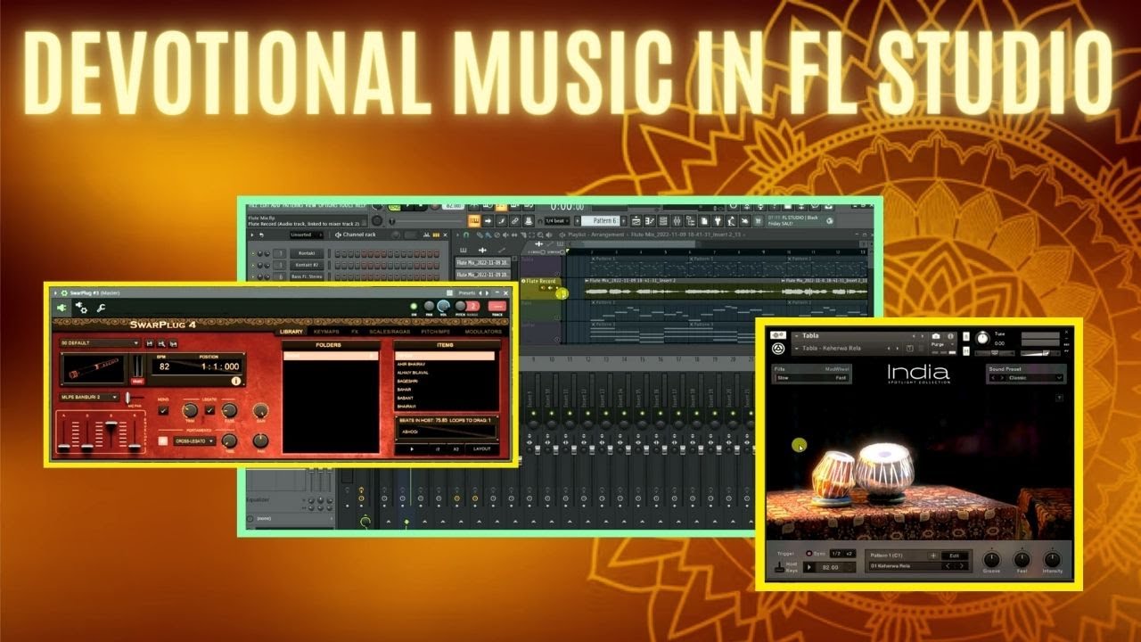Click the 1/2 speed button in Tabla trigger
1141x642 pixels.
pyautogui.click(x=835, y=554)
